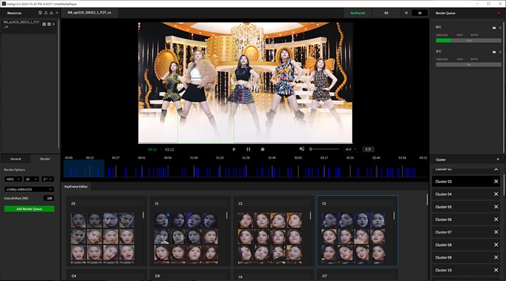Click the Stop button under the video preview
Viewport: 506px width, 281px height.
262,149
